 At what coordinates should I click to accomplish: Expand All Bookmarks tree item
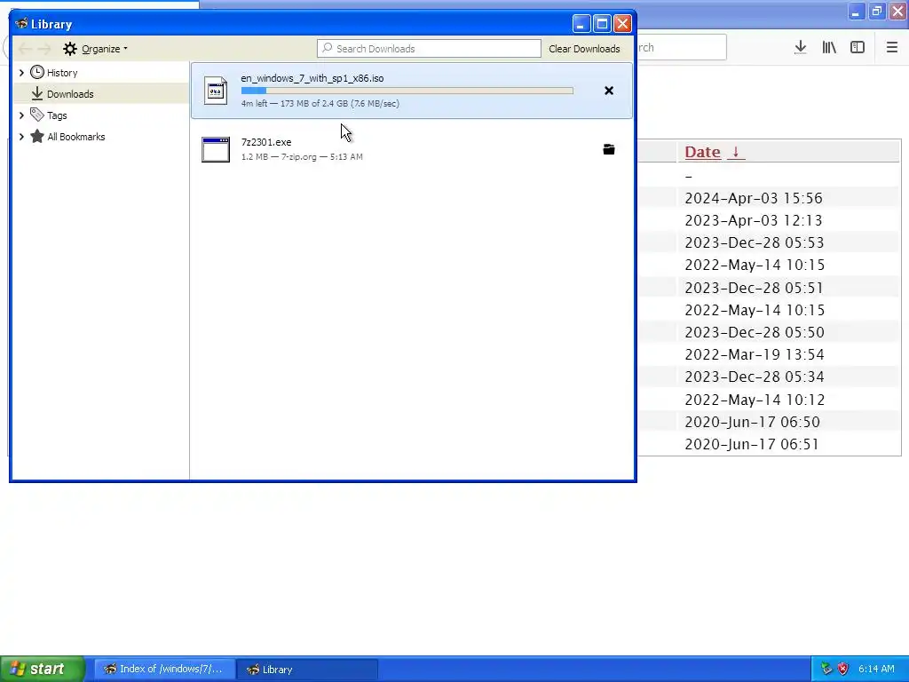pyautogui.click(x=21, y=137)
